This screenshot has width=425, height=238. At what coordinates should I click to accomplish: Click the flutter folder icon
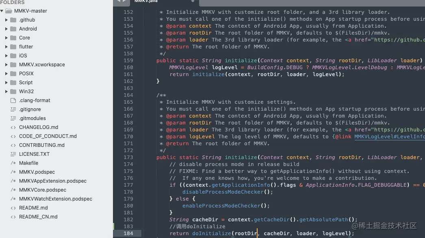click(13, 47)
